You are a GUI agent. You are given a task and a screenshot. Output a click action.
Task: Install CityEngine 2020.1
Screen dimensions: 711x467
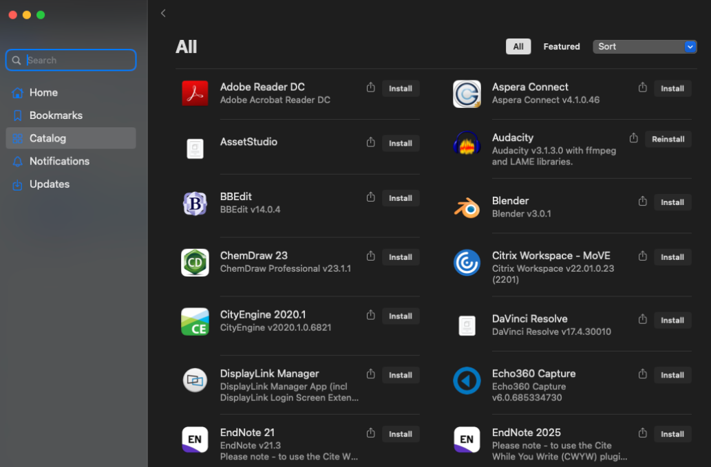(401, 316)
